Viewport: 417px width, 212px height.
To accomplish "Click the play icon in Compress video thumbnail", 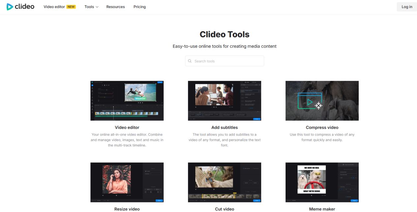I will (x=310, y=102).
